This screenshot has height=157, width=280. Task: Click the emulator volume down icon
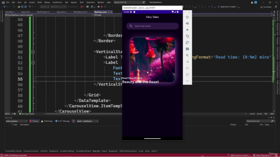187,30
